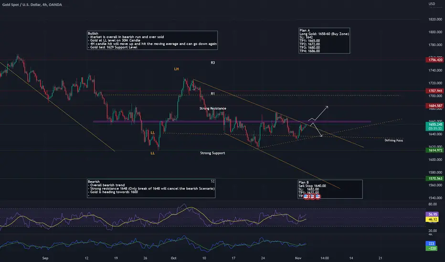
Task: Select the Defining Point label
Action: [393, 141]
